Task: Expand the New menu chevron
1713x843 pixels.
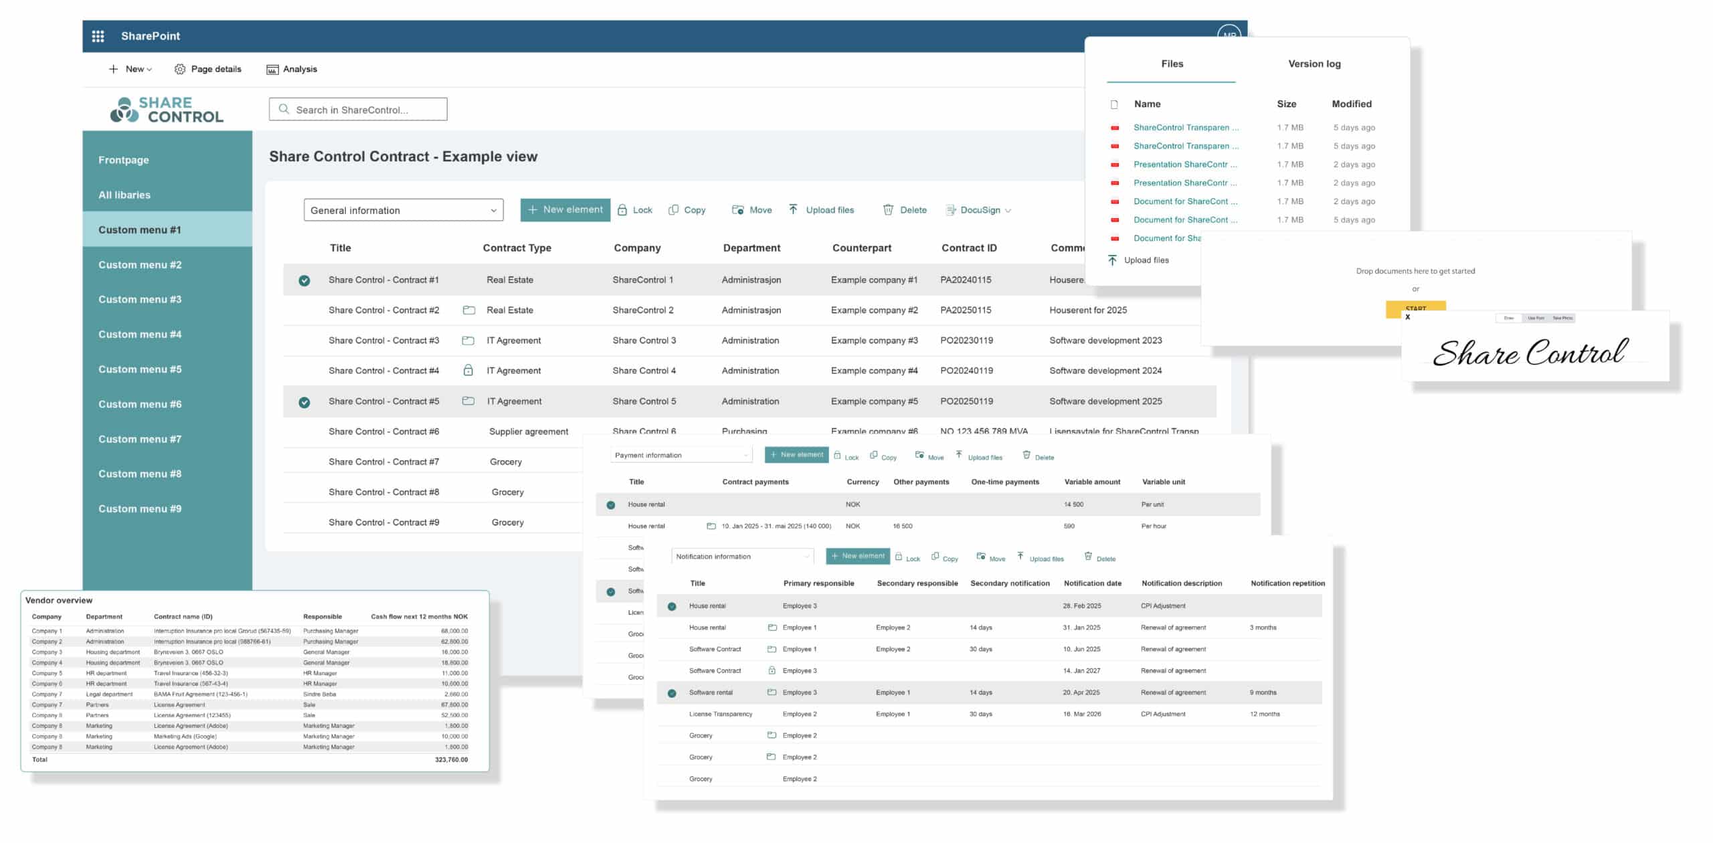Action: pos(149,70)
